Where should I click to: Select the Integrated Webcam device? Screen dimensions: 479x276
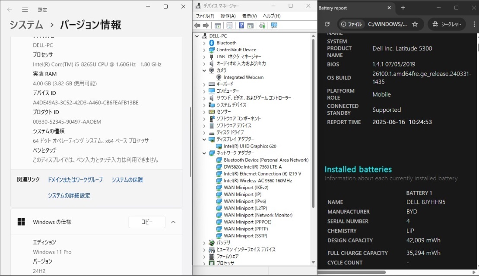(x=244, y=77)
